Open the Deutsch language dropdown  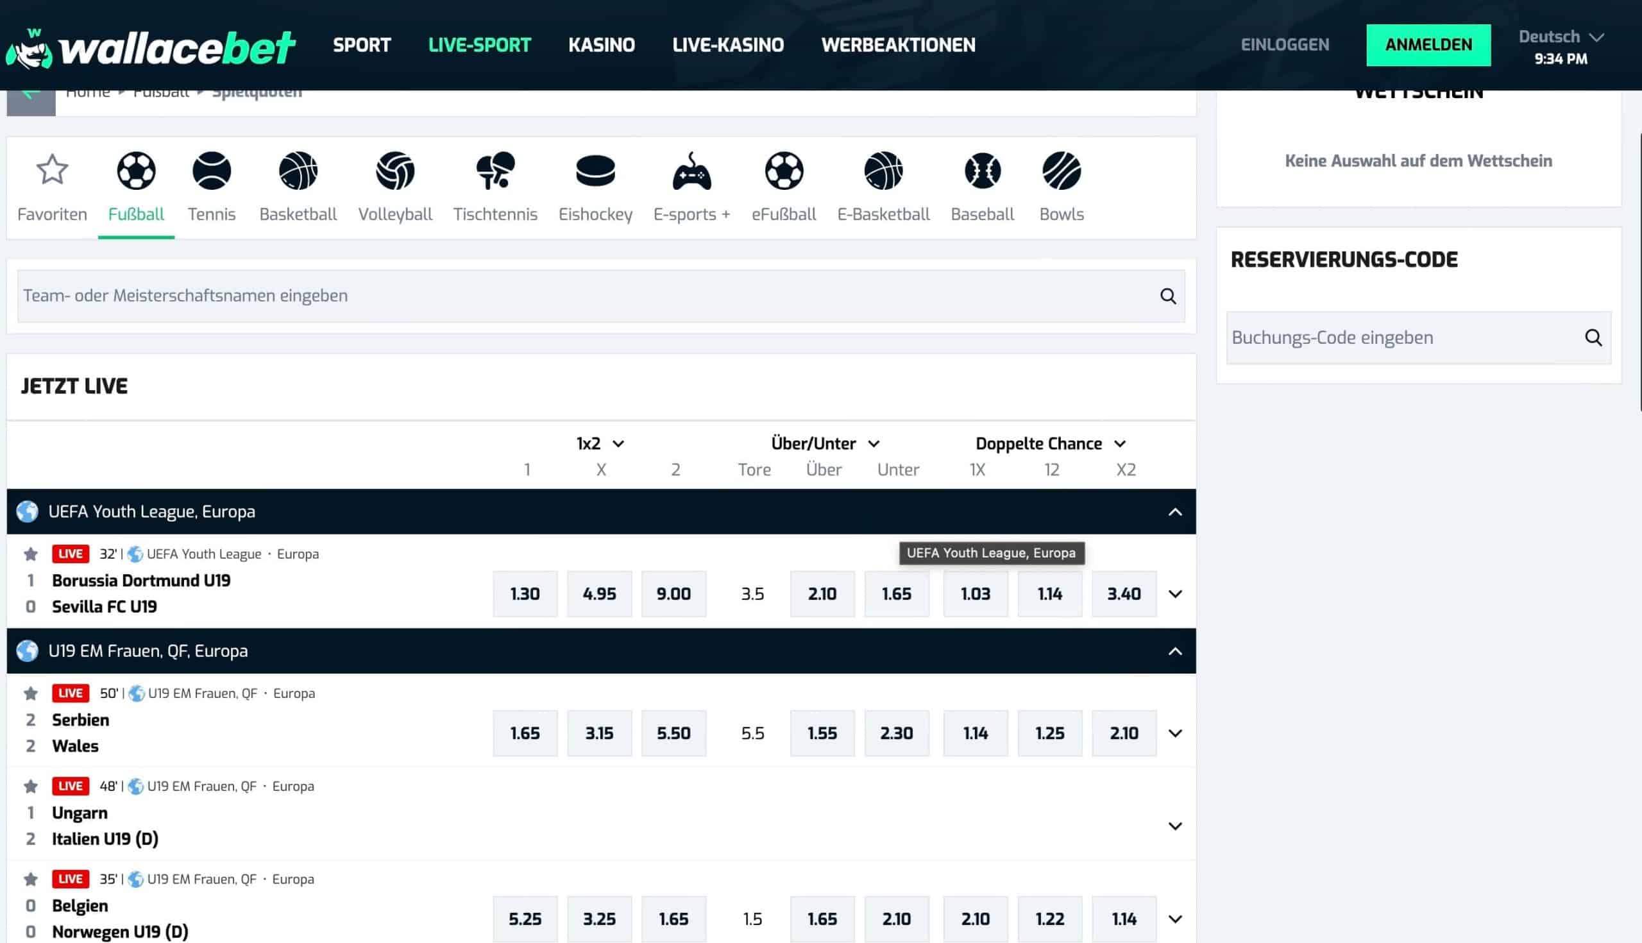1561,37
